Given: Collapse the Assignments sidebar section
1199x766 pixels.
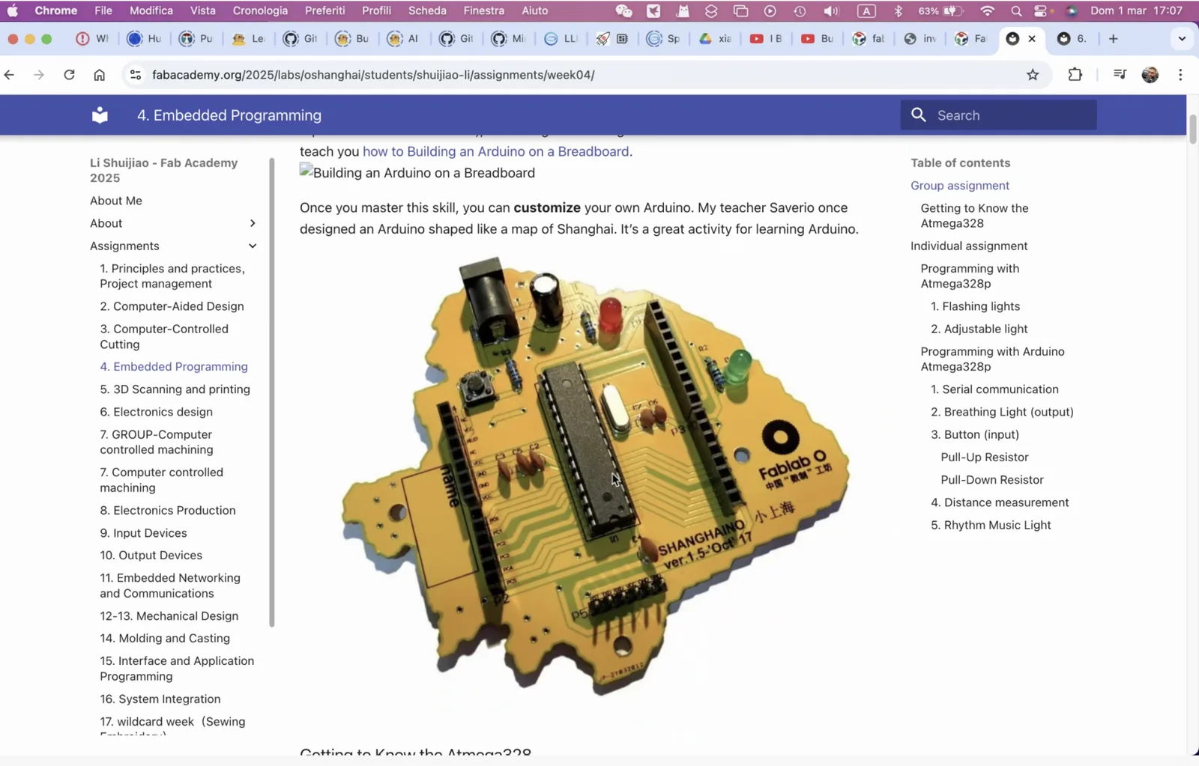Looking at the screenshot, I should 253,246.
